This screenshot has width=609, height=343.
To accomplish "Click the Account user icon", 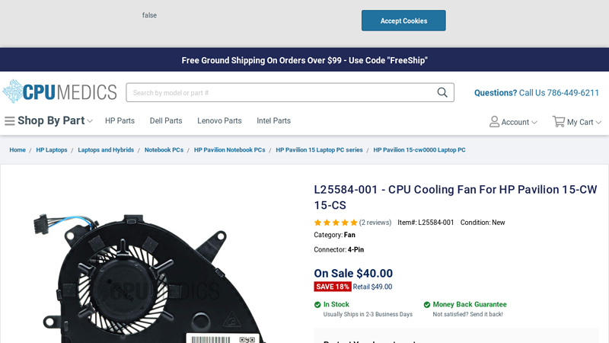I will tap(494, 122).
